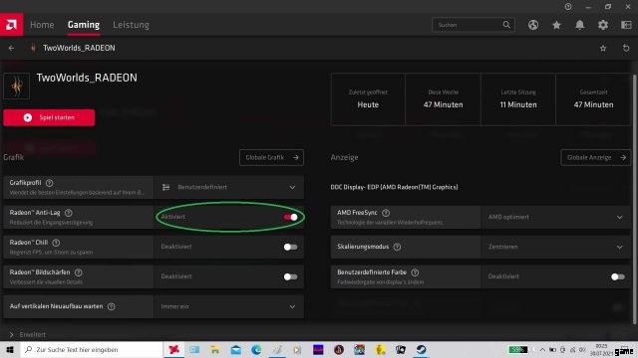Click the help question mark in the title bar
Screen dimensions: 638x358
click(568, 7)
